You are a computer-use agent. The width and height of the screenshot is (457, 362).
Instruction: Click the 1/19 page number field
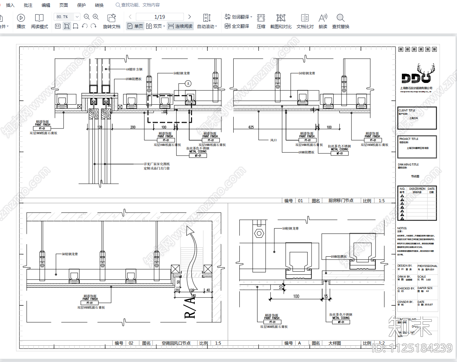point(160,17)
